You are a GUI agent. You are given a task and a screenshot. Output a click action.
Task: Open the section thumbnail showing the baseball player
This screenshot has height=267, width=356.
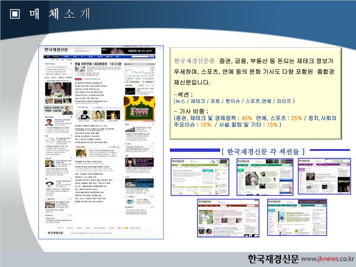(228, 218)
